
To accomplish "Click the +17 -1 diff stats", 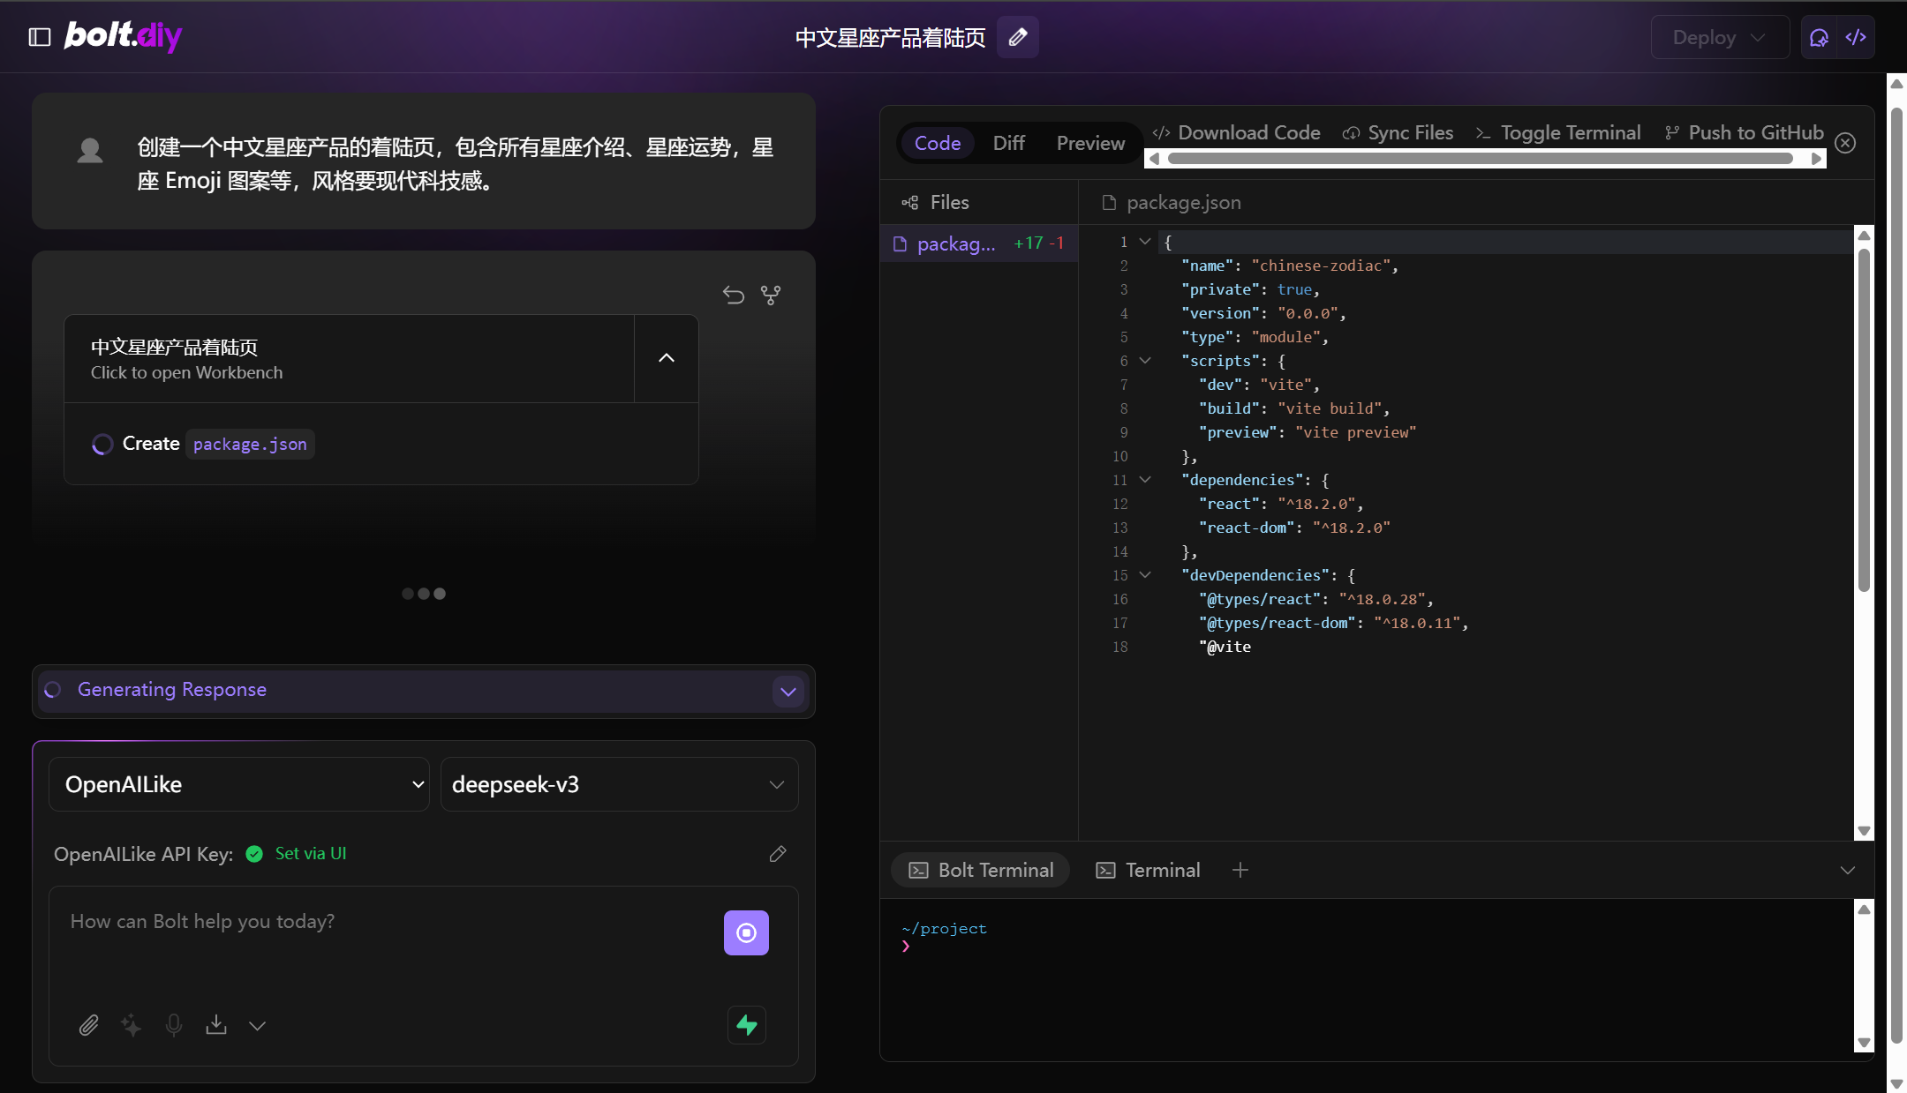I will coord(1038,243).
